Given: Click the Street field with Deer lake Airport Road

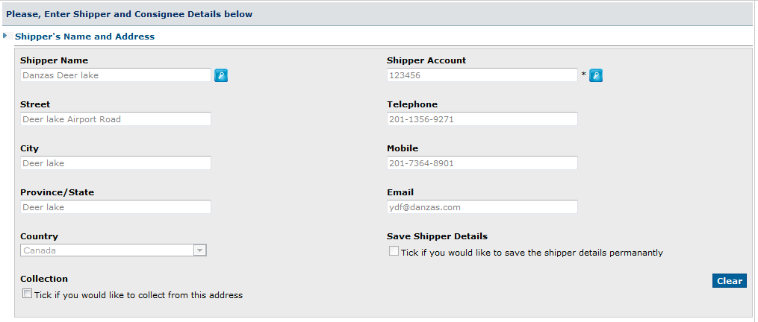Looking at the screenshot, I should click(116, 119).
